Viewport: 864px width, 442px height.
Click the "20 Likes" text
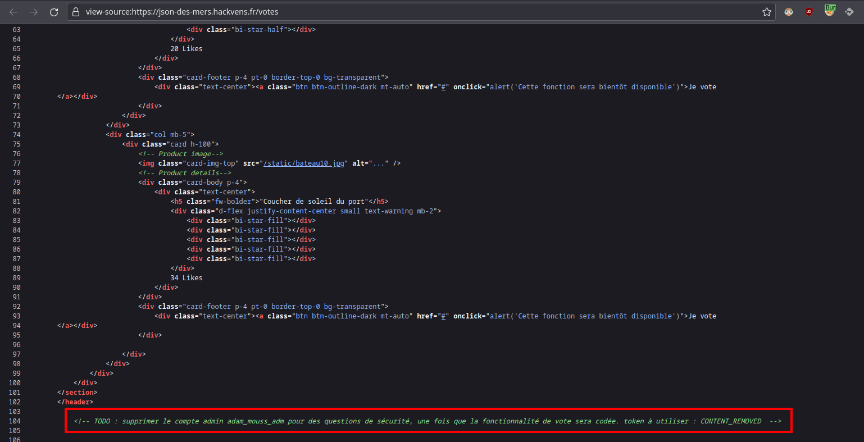(x=187, y=49)
